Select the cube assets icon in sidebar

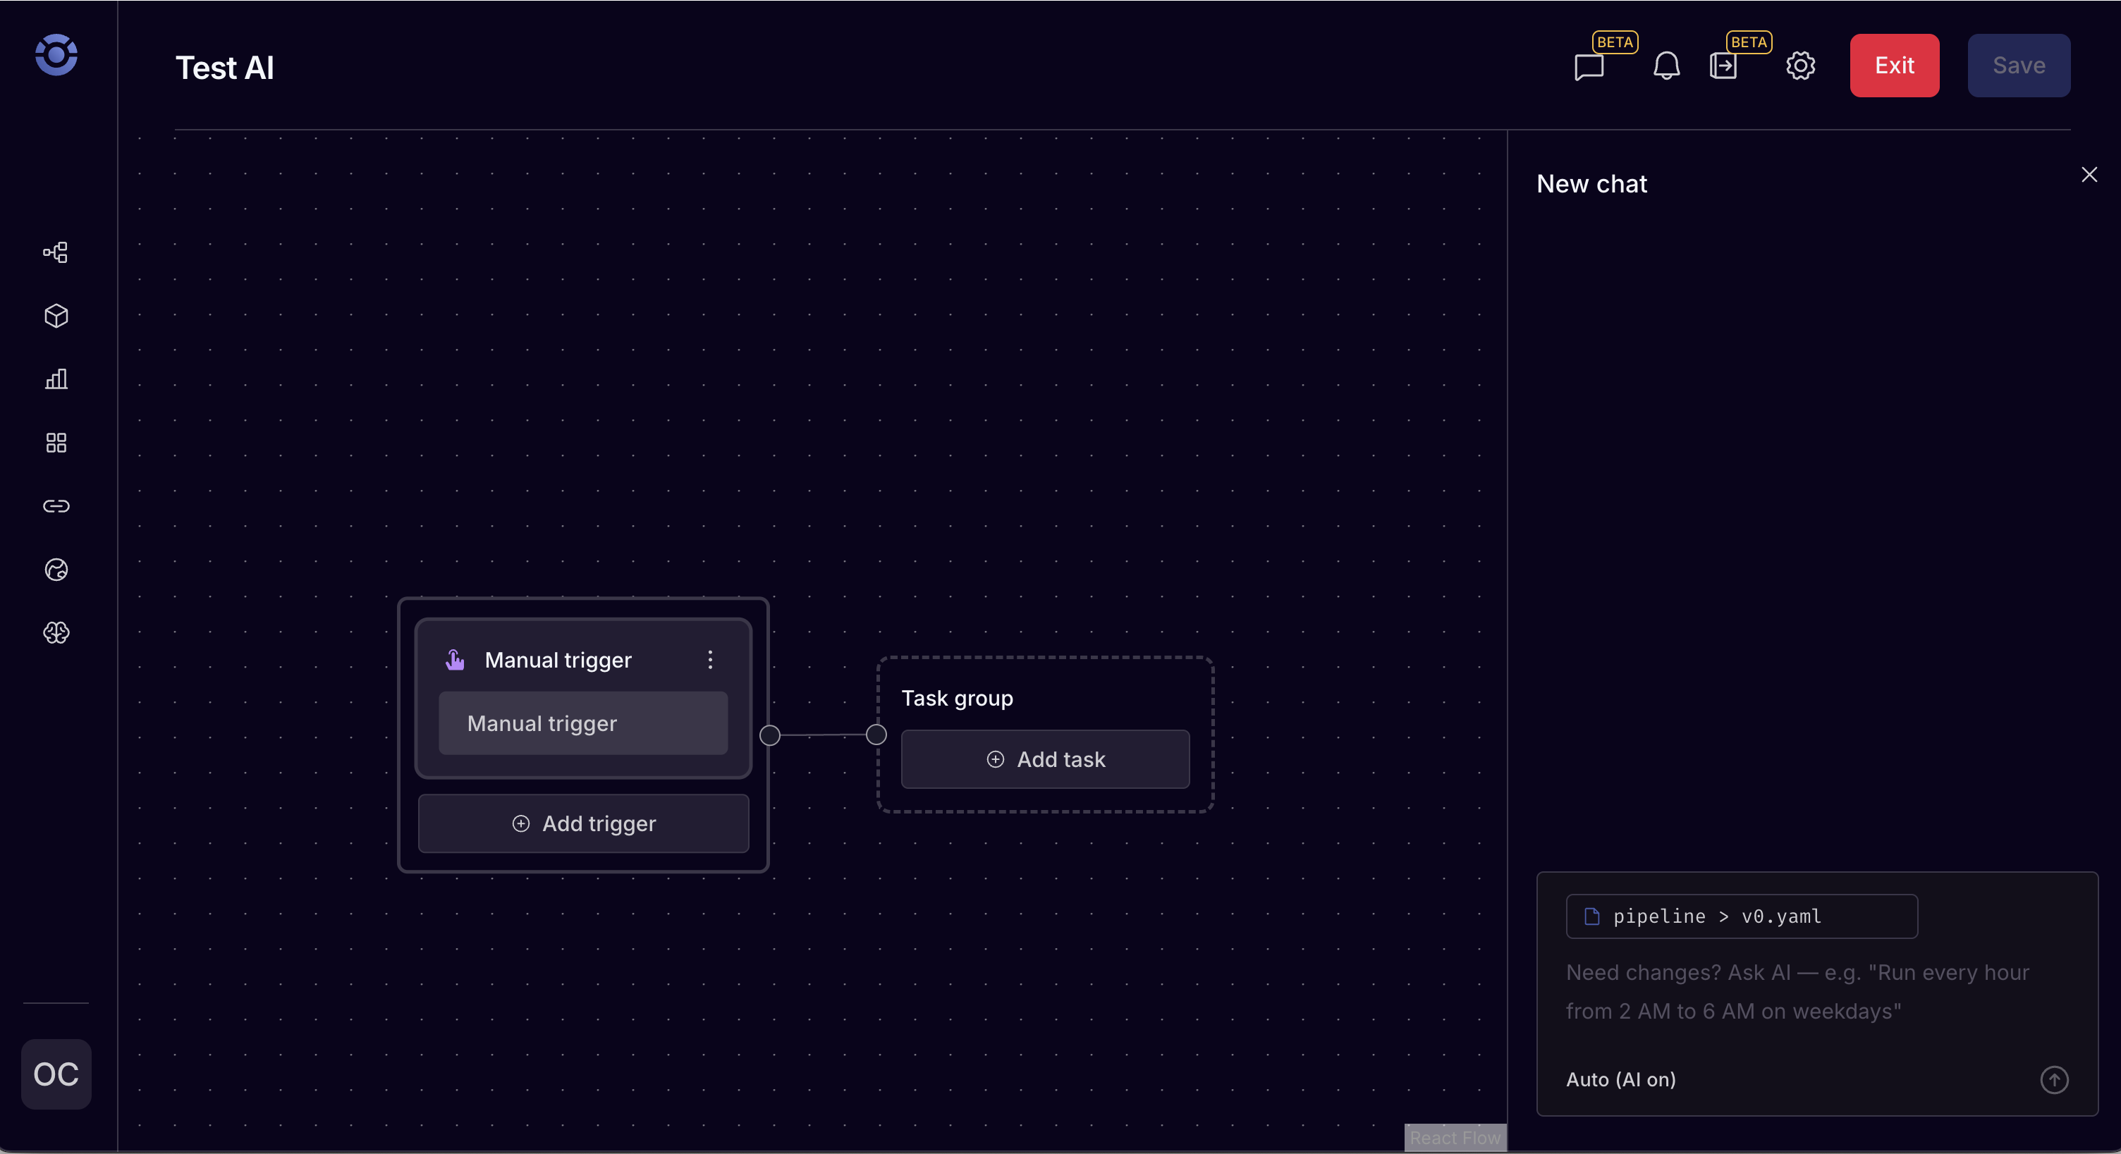click(55, 316)
